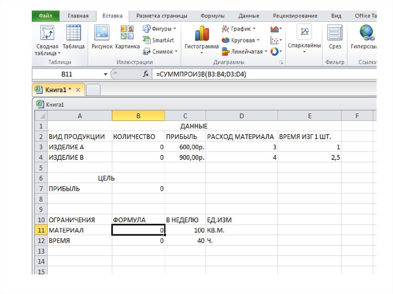Viewport: 393px width, 294px height.
Task: Switch to the Вид tab
Action: pos(336,16)
